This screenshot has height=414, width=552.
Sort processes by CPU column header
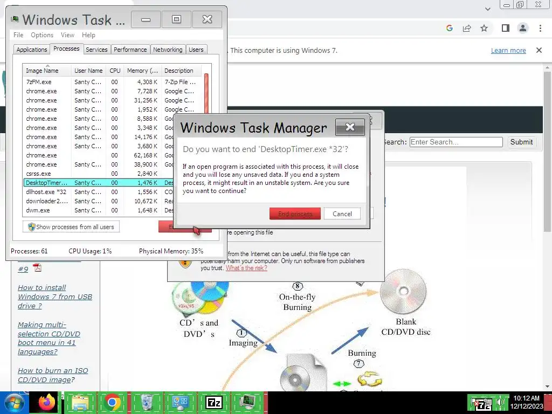[115, 71]
